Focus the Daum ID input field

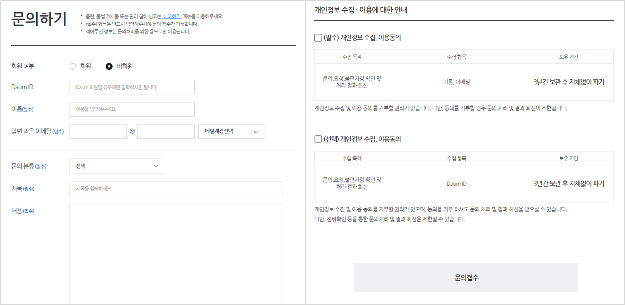pyautogui.click(x=132, y=87)
